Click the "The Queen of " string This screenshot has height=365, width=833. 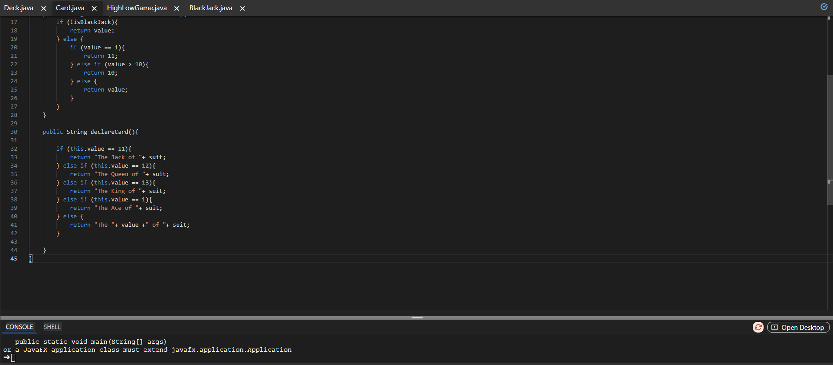pos(120,174)
